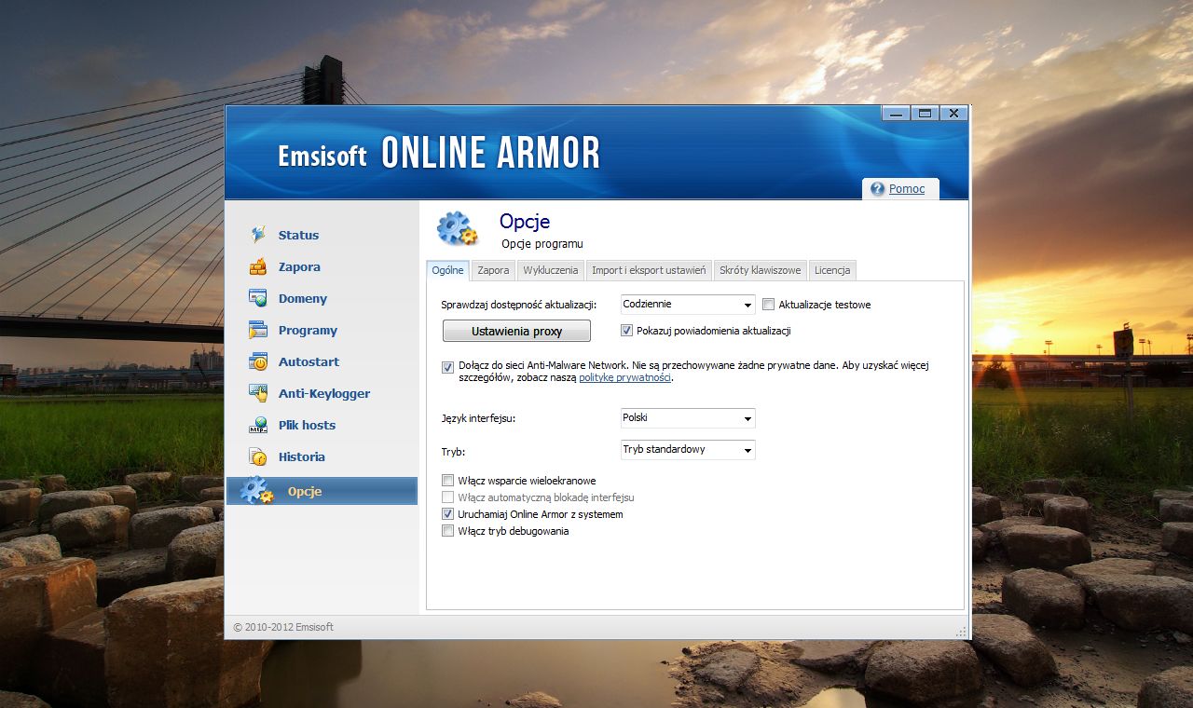The width and height of the screenshot is (1193, 708).
Task: Click the © 2010-2012 Emsisoft text
Action: (283, 628)
